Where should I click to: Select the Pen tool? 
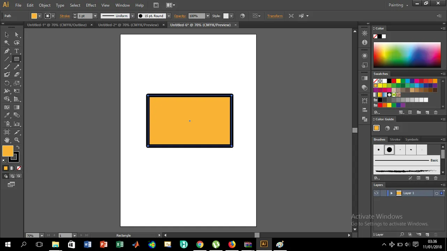point(7,51)
